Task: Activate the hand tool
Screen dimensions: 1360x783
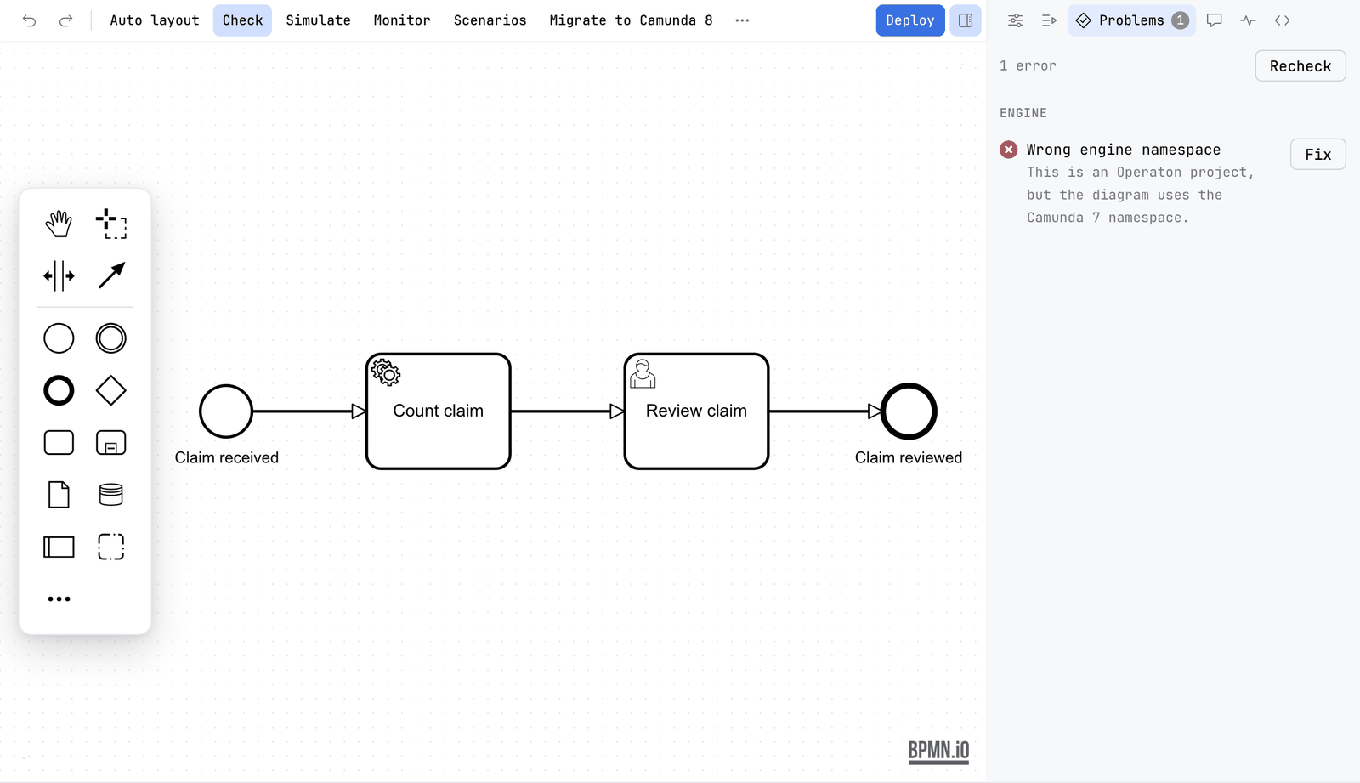Action: click(59, 224)
